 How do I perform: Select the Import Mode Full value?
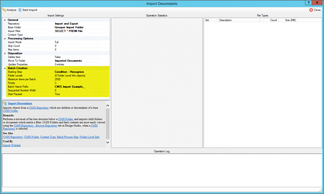pos(57,42)
